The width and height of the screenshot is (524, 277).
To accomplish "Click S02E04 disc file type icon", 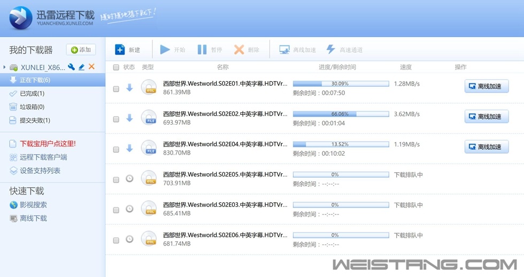I will point(149,148).
